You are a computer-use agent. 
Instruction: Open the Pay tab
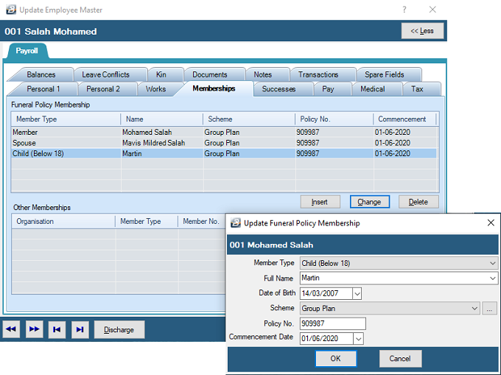click(x=328, y=89)
